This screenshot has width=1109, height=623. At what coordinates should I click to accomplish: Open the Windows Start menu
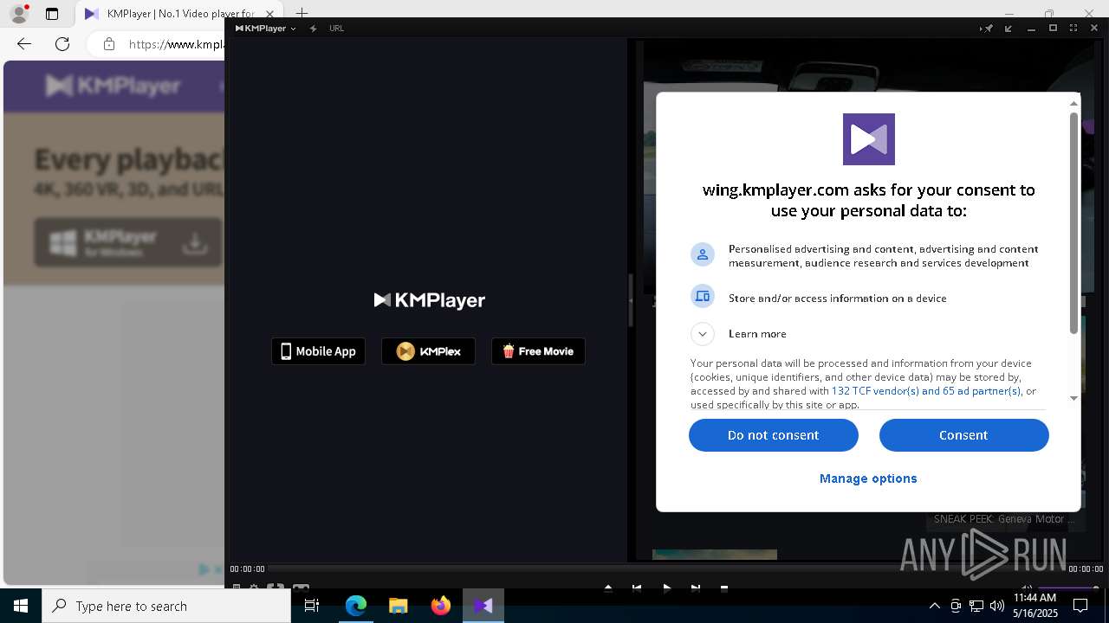(21, 606)
